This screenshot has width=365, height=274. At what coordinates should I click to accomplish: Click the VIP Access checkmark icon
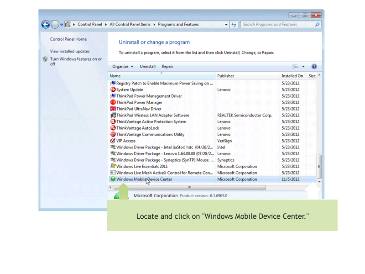113,141
